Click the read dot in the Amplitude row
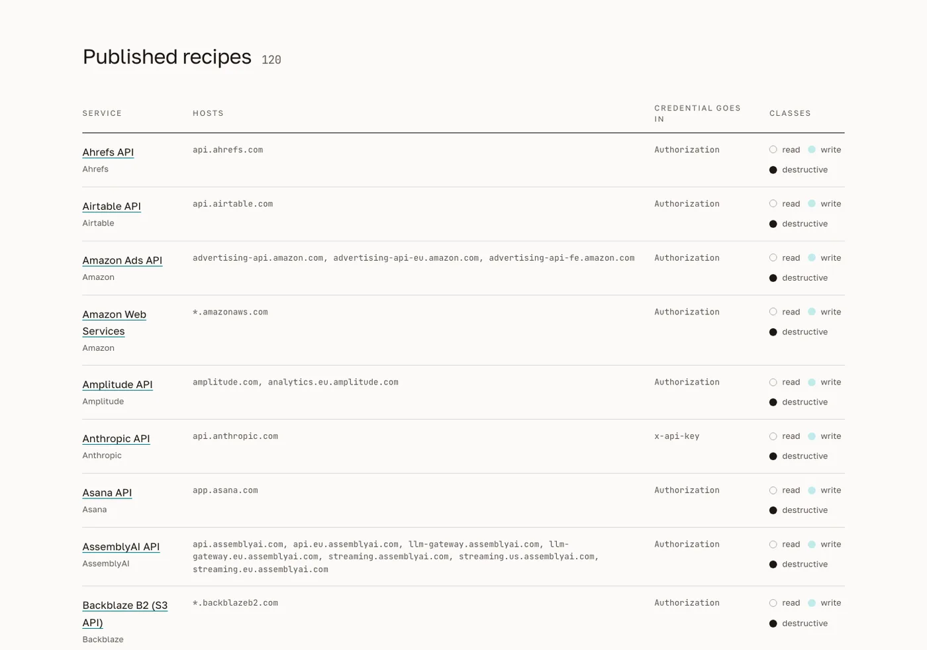Image resolution: width=927 pixels, height=650 pixels. coord(773,383)
